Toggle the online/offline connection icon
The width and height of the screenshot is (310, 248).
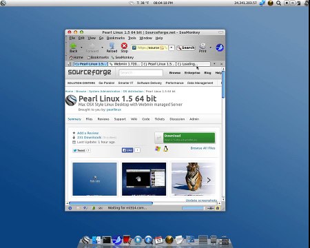pyautogui.click(x=211, y=208)
